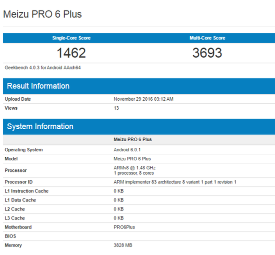Image resolution: width=275 pixels, height=255 pixels.
Task: Click the Android 6.0.1 operating system value
Action: (x=127, y=150)
